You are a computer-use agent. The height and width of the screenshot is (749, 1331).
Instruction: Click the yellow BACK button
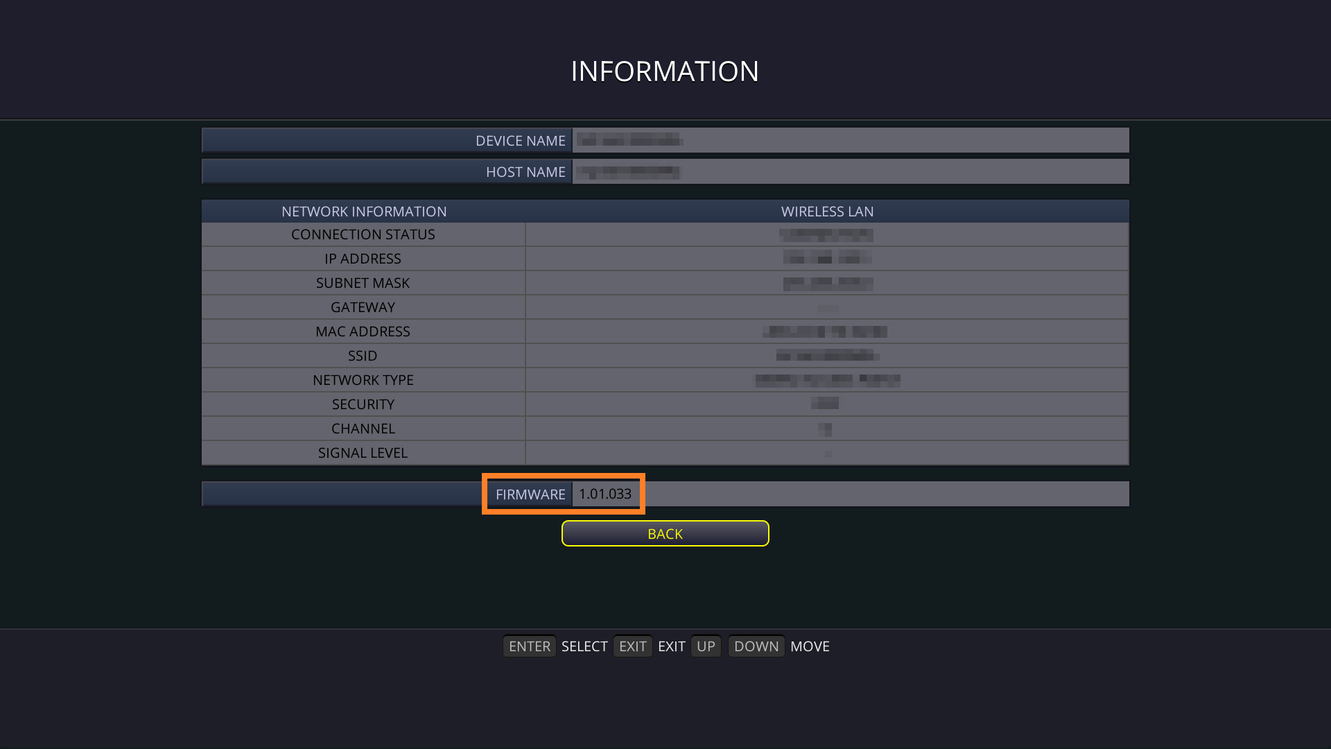point(665,533)
